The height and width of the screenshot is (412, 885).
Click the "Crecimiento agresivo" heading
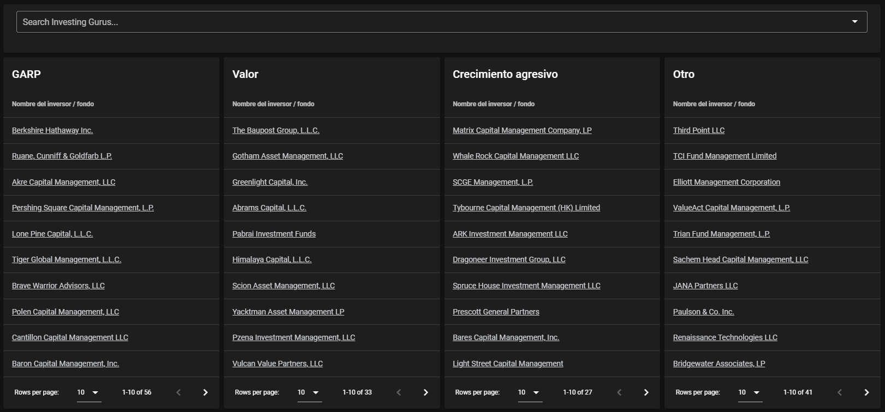pyautogui.click(x=505, y=74)
